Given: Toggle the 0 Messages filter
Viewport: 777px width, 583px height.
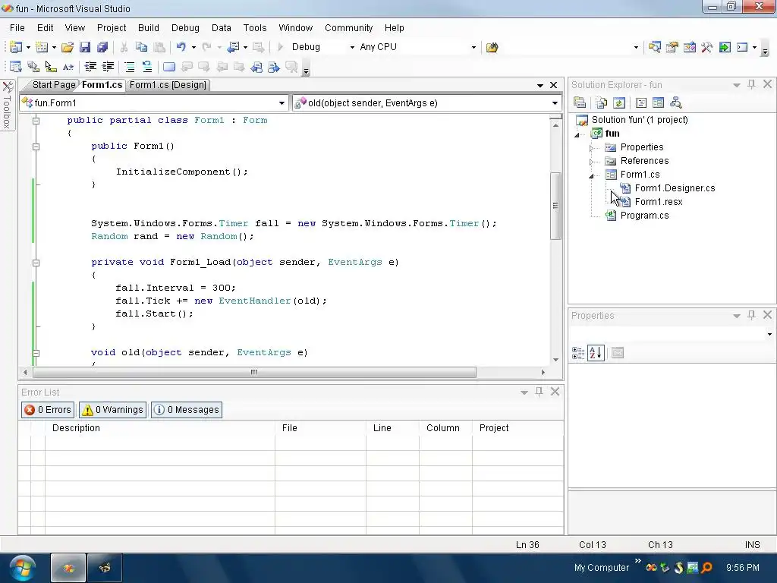Looking at the screenshot, I should pos(187,410).
